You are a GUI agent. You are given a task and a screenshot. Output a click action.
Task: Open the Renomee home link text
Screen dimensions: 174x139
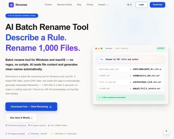tap(21, 5)
